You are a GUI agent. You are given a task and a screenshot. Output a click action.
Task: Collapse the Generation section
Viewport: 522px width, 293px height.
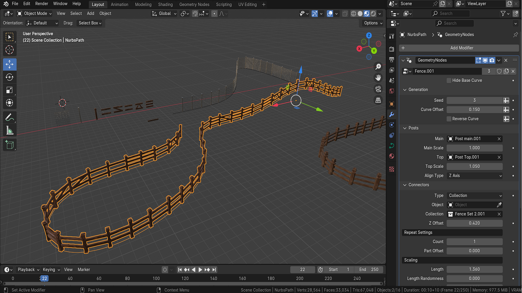coord(405,90)
